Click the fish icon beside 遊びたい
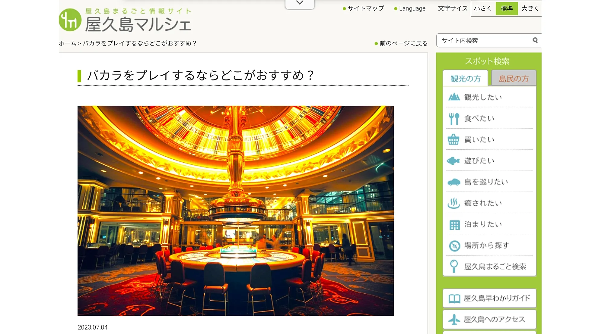595x334 pixels. click(453, 161)
